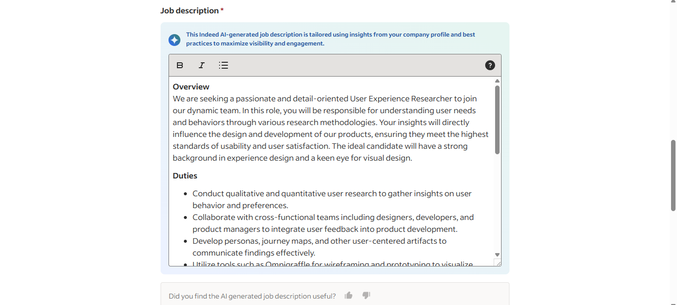Click 'Did you find the AI generated' question text
The width and height of the screenshot is (677, 305).
[252, 296]
